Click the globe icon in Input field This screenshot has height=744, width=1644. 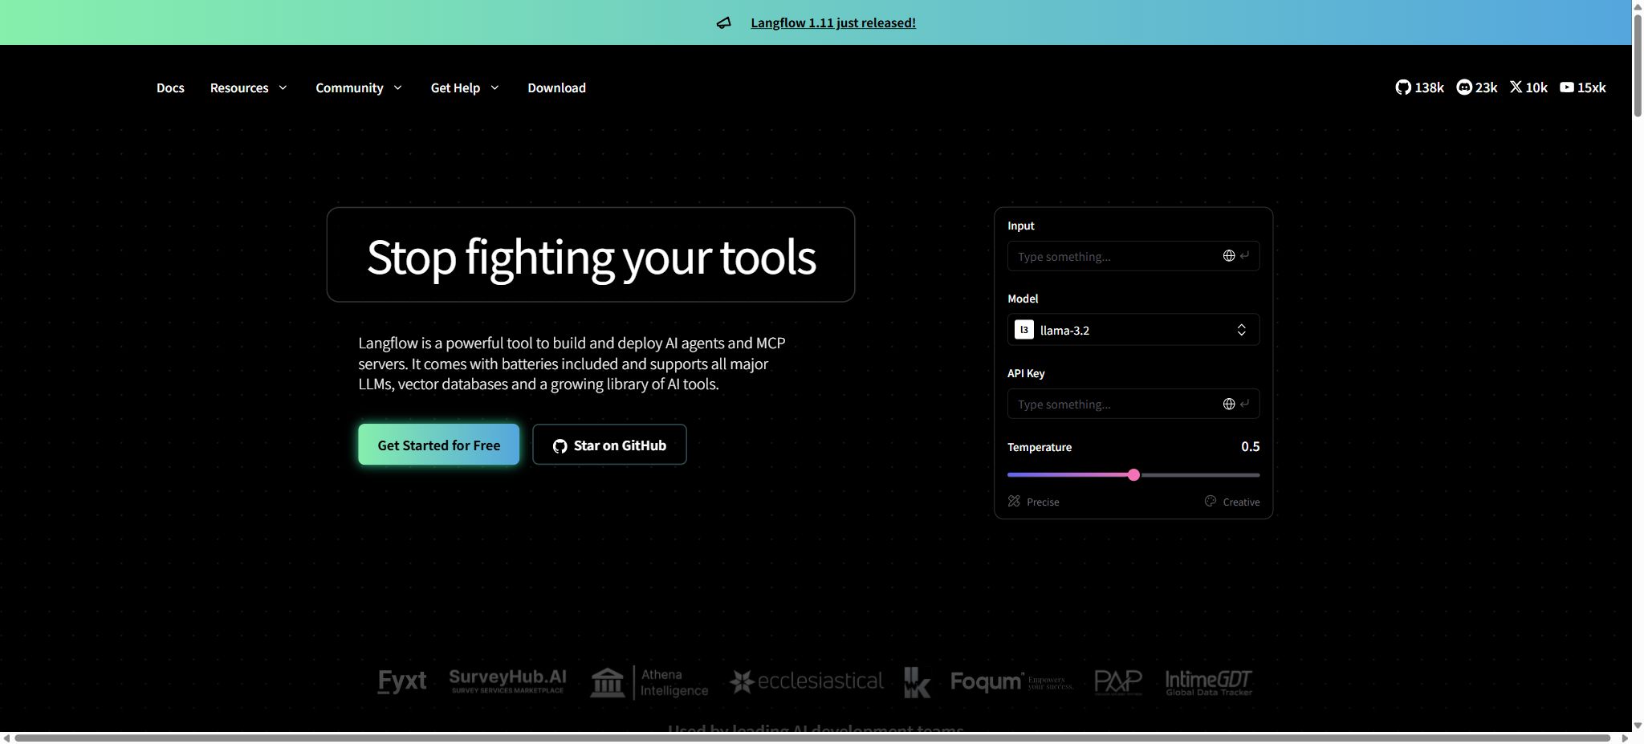1228,256
